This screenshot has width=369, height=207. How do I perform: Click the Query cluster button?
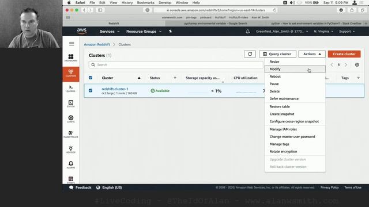[277, 54]
